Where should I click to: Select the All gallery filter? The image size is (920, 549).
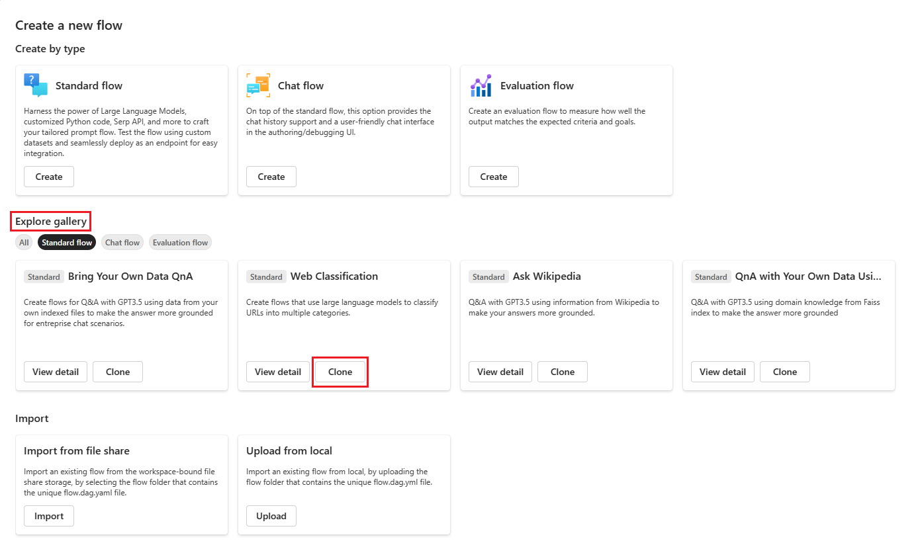(x=24, y=243)
